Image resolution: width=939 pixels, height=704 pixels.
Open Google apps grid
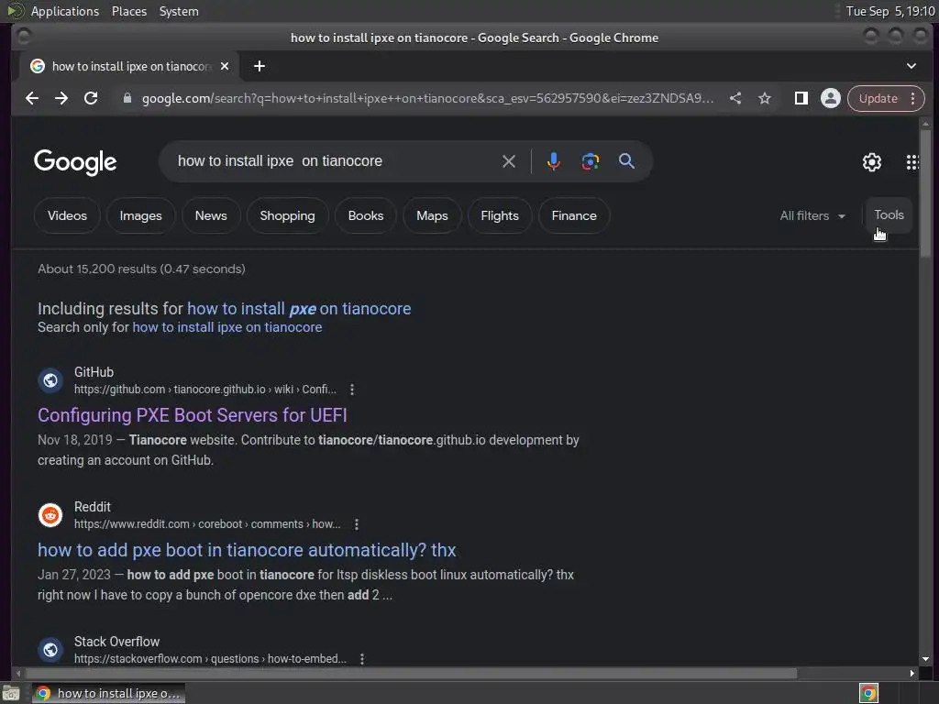(912, 162)
